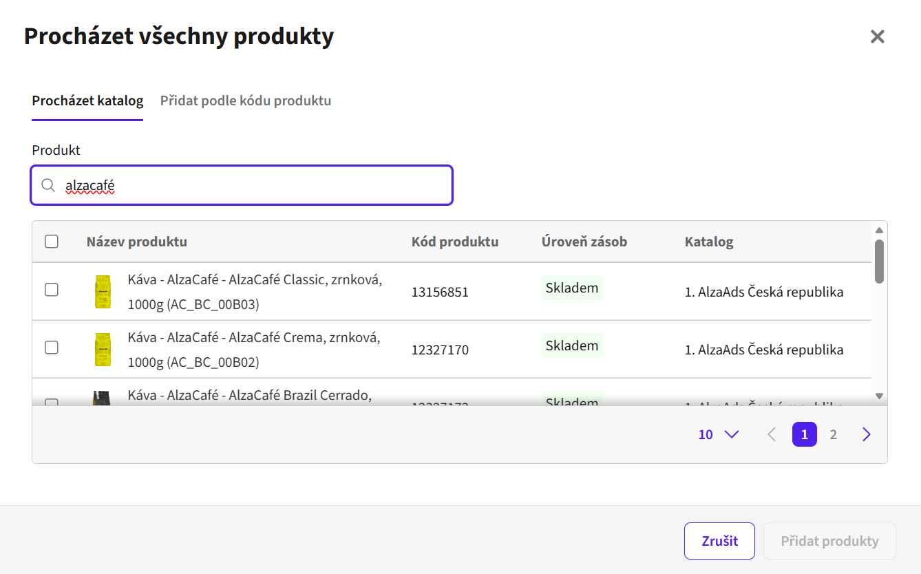Go to previous page arrow
The height and width of the screenshot is (574, 921).
[772, 434]
